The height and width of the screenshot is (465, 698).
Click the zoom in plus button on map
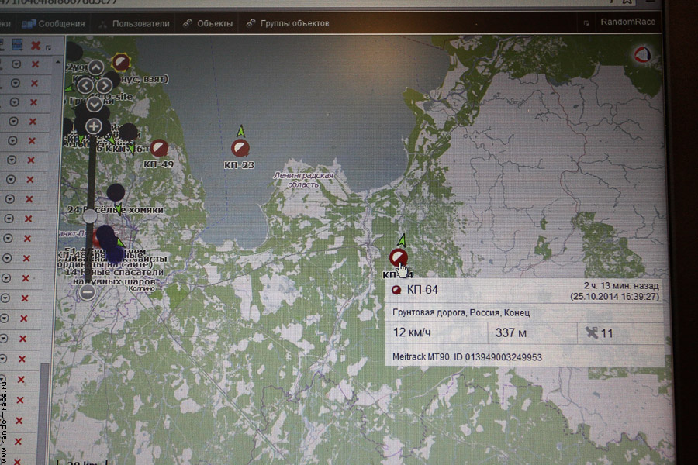94,126
